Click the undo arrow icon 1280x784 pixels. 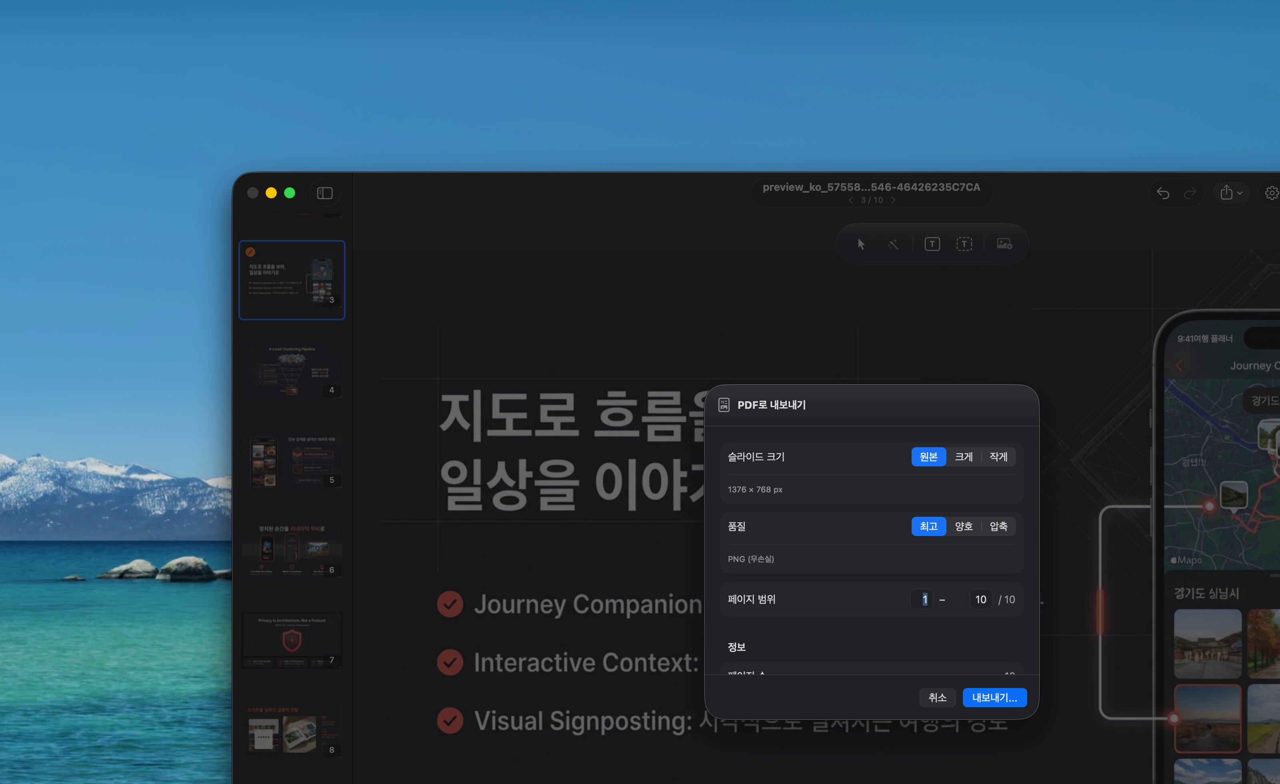coord(1162,193)
